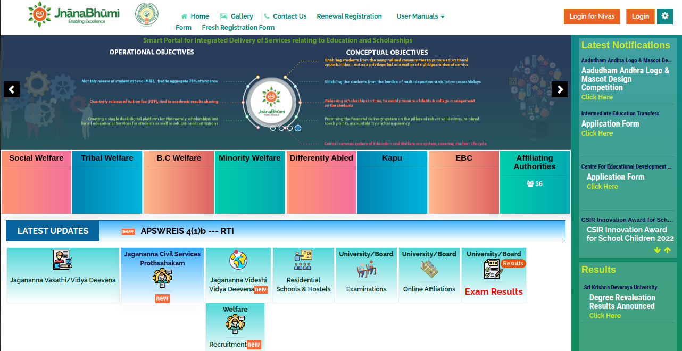Open Contact Us in navigation
The image size is (682, 351).
[x=285, y=16]
